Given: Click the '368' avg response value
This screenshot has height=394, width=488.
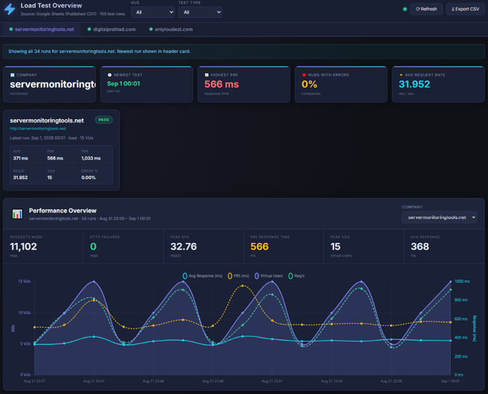Looking at the screenshot, I should coord(420,247).
